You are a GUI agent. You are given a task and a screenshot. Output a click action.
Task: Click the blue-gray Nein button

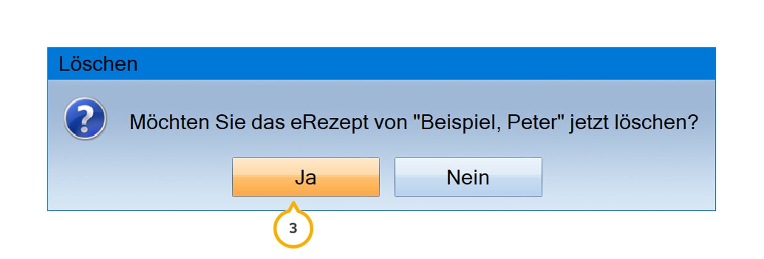468,177
